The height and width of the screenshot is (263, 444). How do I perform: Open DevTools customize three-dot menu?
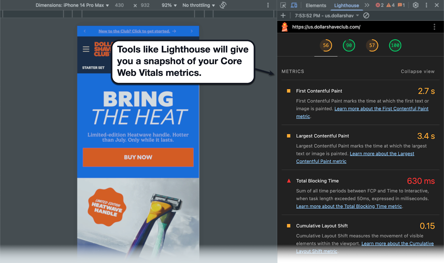point(427,5)
